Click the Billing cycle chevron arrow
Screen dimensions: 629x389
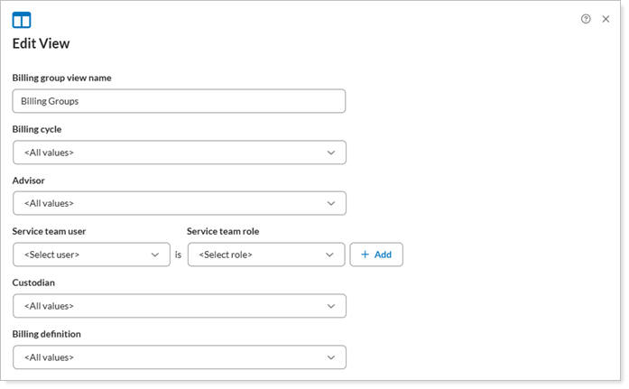(x=331, y=153)
